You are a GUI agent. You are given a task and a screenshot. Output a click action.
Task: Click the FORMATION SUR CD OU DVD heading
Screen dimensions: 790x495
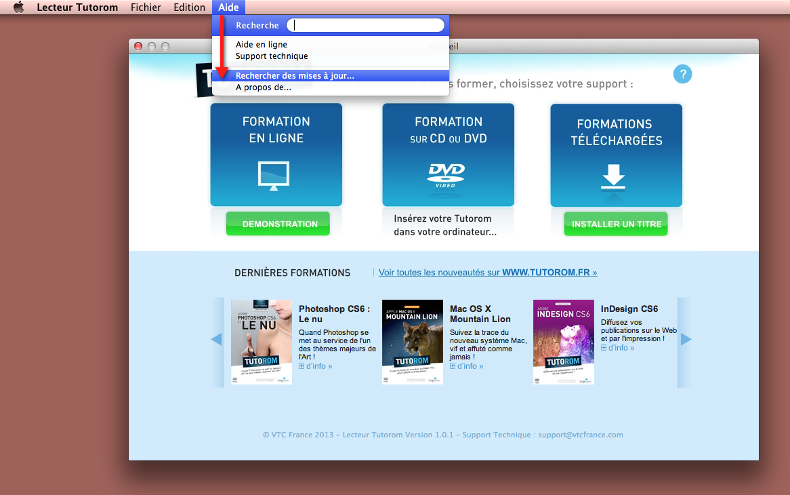click(449, 130)
